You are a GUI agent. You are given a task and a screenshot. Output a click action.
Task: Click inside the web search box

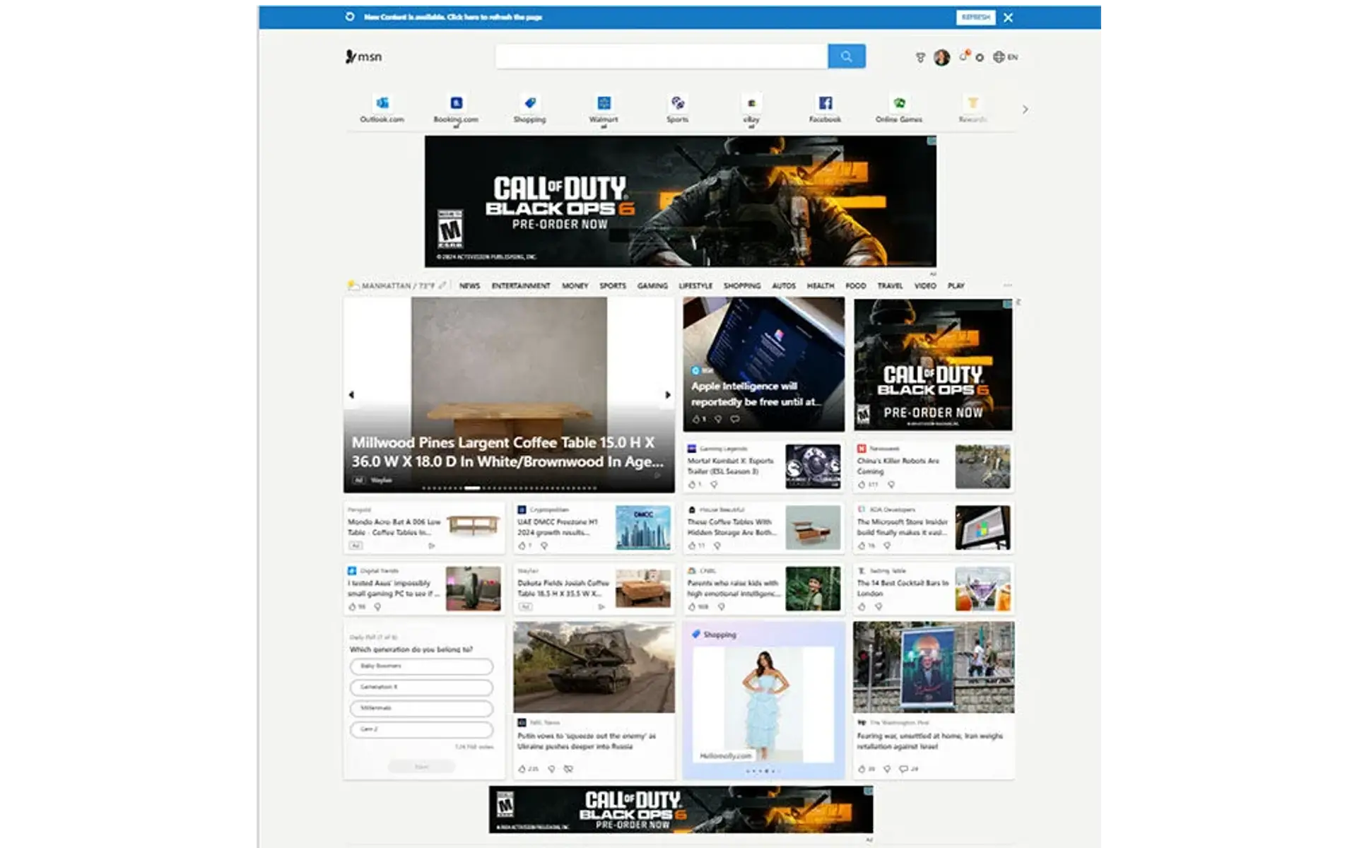[x=662, y=57]
